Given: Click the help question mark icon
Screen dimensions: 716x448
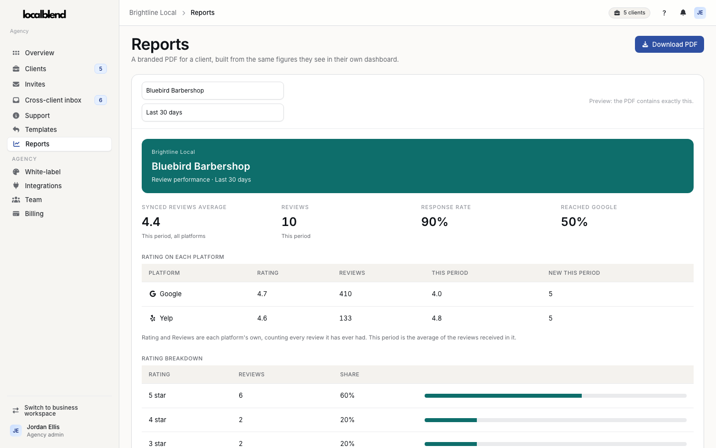Looking at the screenshot, I should 664,13.
